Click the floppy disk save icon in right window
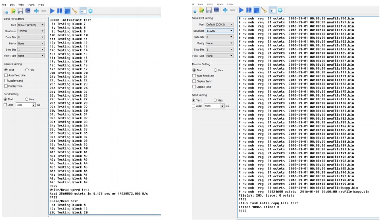This screenshot has height=222, width=381. (209, 10)
